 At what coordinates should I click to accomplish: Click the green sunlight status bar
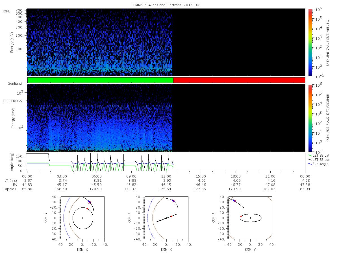100,80
